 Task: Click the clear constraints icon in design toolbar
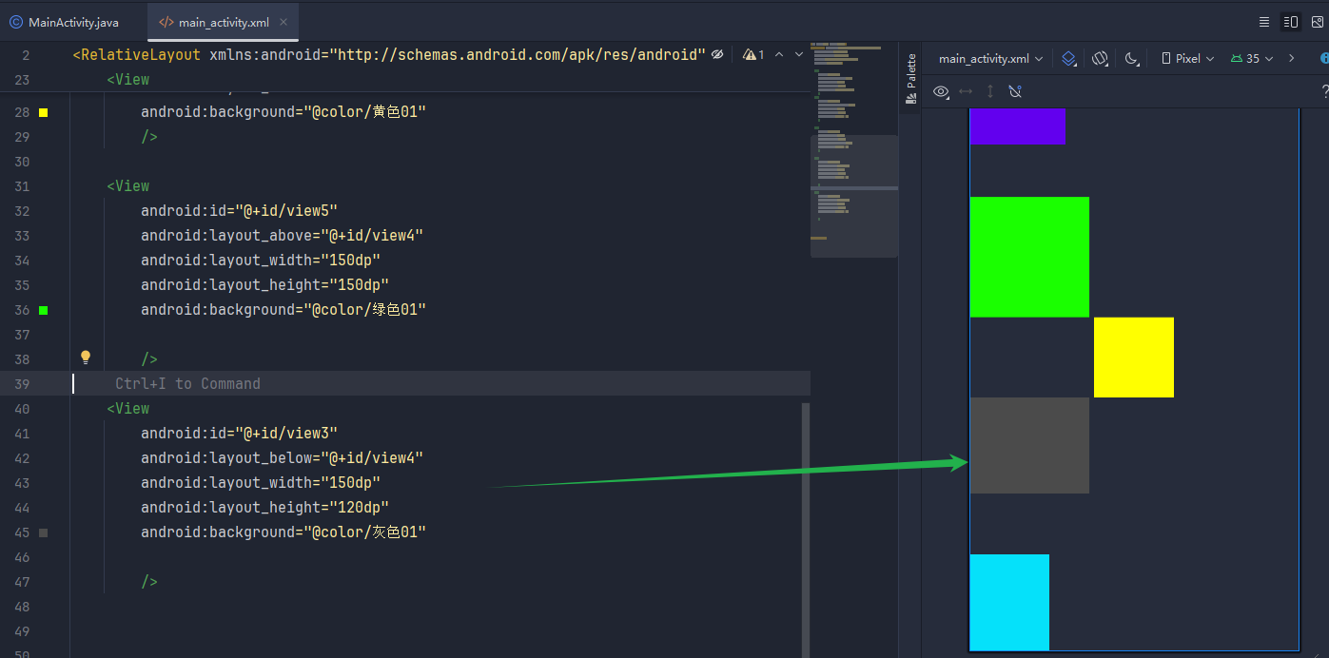point(1015,91)
